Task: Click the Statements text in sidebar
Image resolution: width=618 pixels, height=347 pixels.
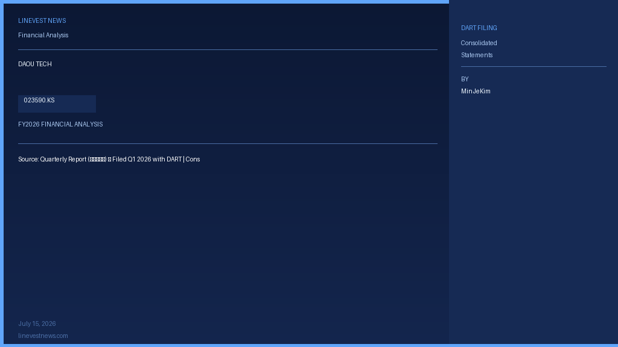Action: [477, 55]
